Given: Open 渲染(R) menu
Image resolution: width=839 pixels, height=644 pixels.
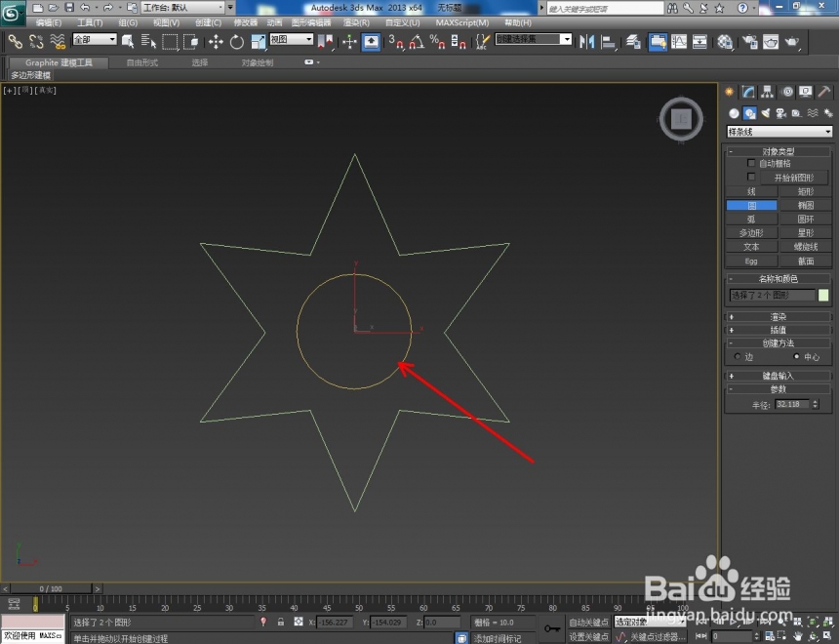Looking at the screenshot, I should click(x=356, y=22).
